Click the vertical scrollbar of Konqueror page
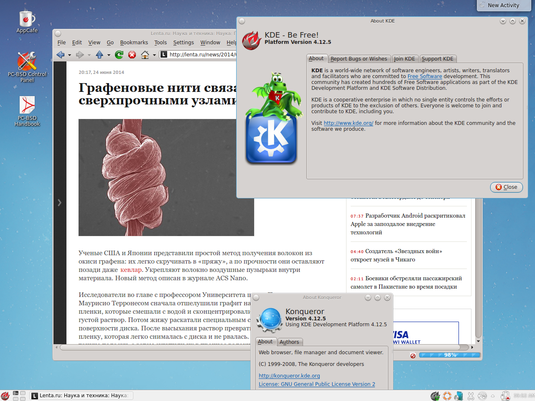Screen dimensions: 535x401 point(479,267)
